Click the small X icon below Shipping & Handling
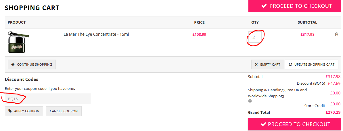 [x=250, y=101]
